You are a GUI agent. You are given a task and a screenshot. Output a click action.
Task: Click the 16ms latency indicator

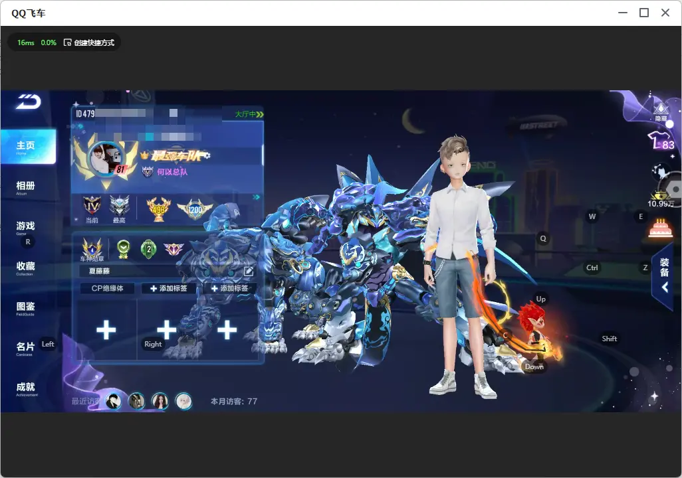tap(26, 42)
